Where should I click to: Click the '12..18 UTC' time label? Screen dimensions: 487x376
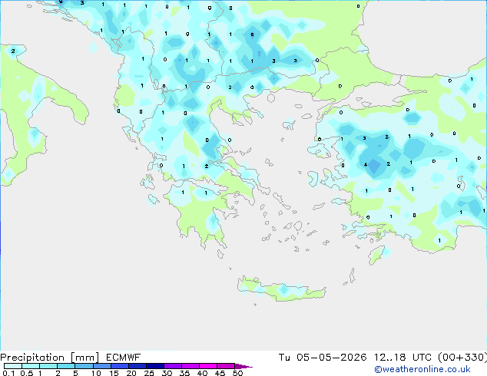(x=403, y=358)
